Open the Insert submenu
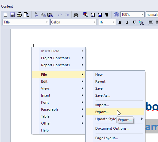This screenshot has width=158, height=142. [58, 95]
